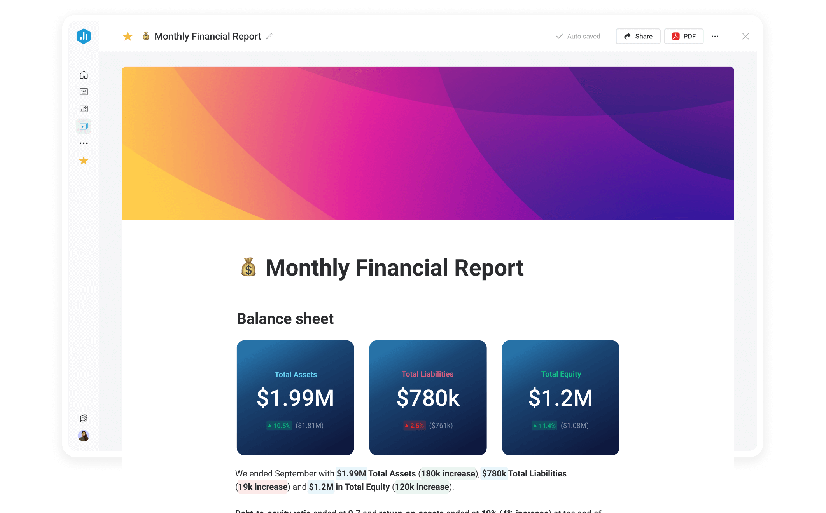826x513 pixels.
Task: Go to Home in the sidebar
Action: (84, 75)
